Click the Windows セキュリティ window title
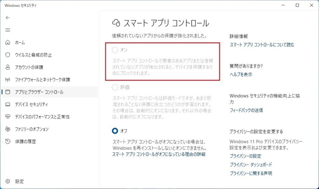Image resolution: width=319 pixels, height=189 pixels. (20, 6)
